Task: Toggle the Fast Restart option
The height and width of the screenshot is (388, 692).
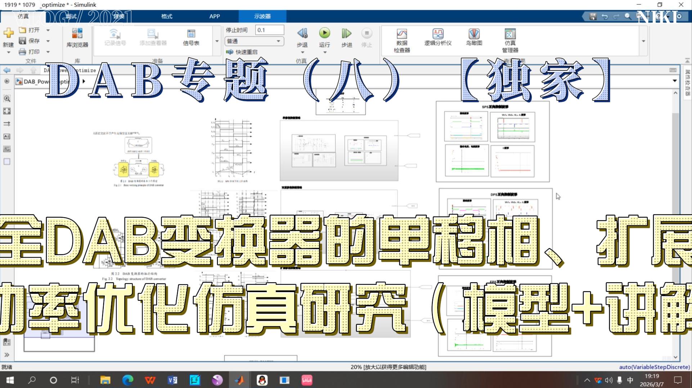Action: coord(243,52)
